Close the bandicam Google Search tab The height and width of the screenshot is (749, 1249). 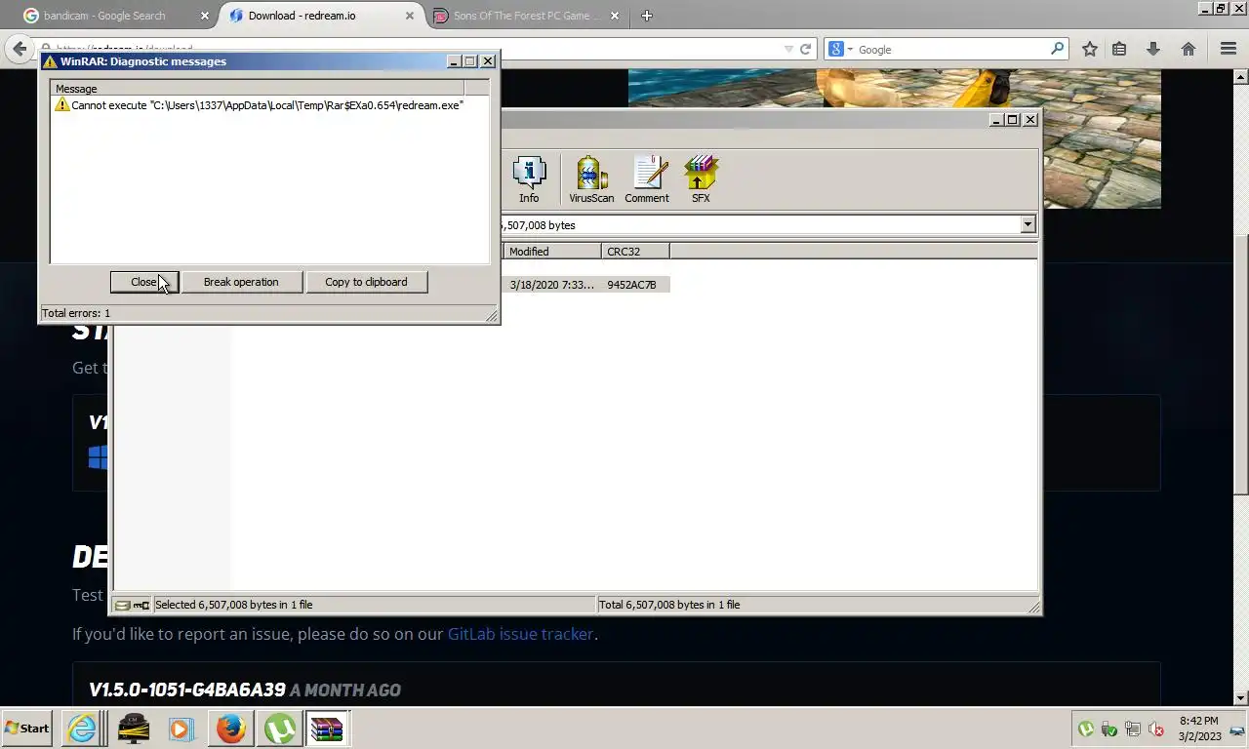point(205,16)
